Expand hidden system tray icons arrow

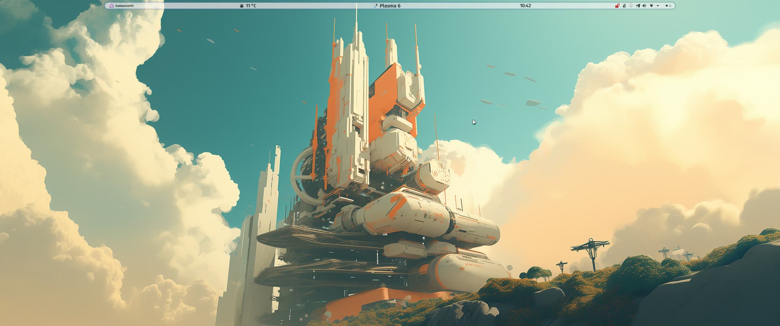click(658, 6)
